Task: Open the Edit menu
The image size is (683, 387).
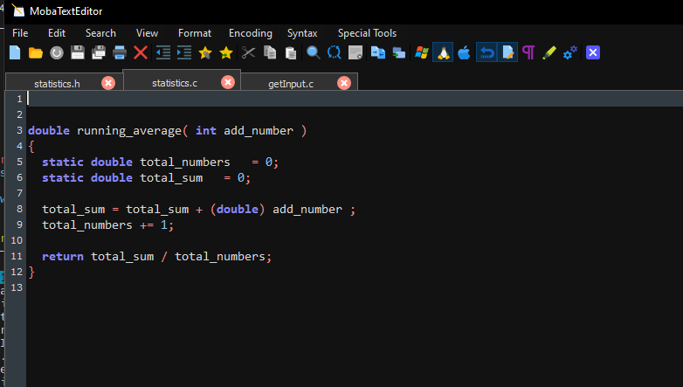Action: [x=57, y=33]
